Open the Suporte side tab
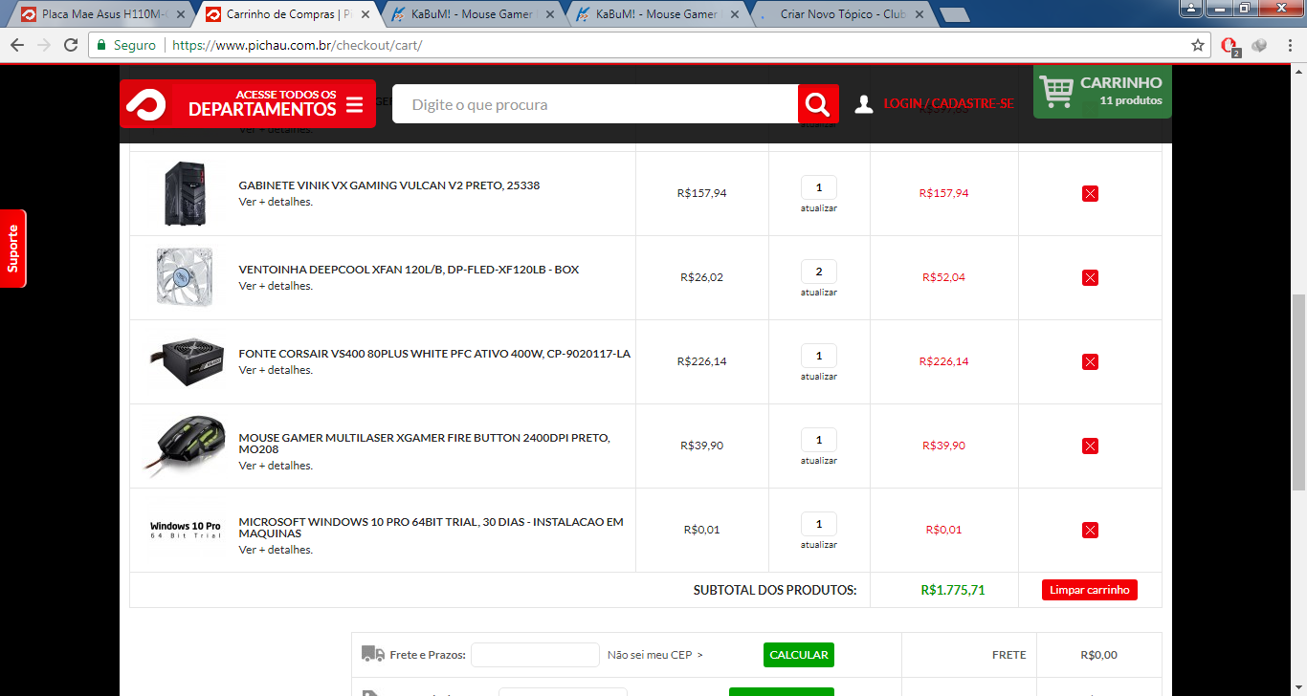 click(x=12, y=249)
